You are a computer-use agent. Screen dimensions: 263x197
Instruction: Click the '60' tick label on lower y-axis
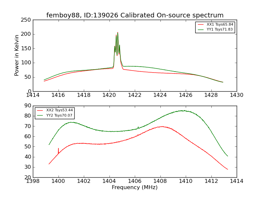pos(28,137)
